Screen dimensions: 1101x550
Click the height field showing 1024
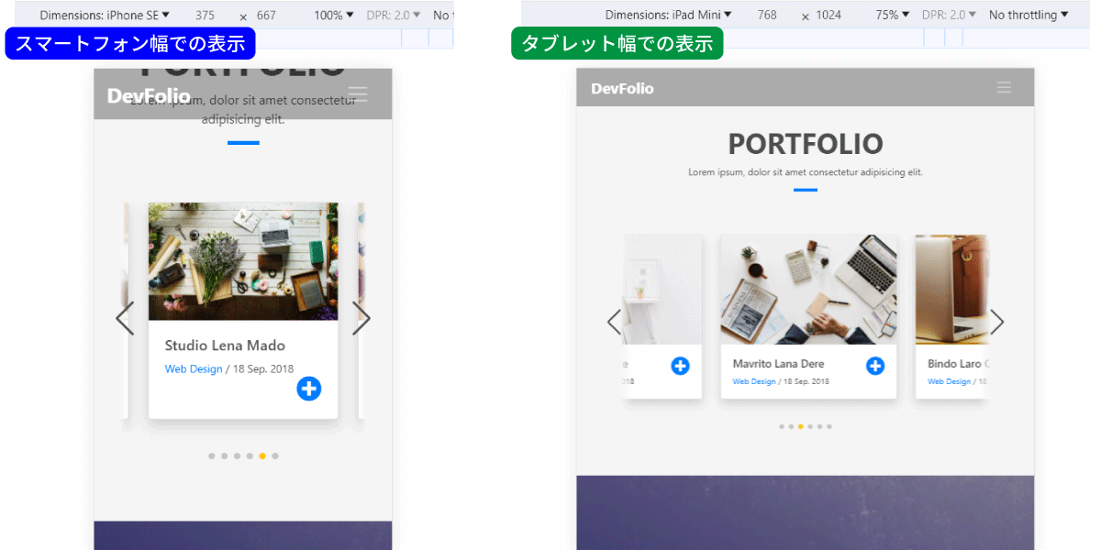[829, 15]
